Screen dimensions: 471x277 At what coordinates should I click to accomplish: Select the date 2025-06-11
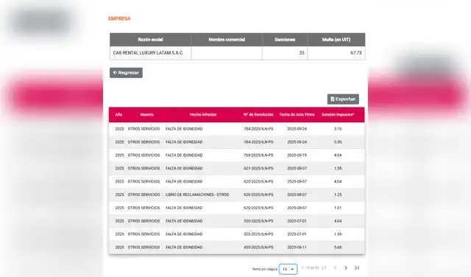pyautogui.click(x=297, y=248)
